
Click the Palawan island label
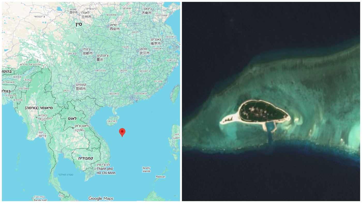coord(160,177)
